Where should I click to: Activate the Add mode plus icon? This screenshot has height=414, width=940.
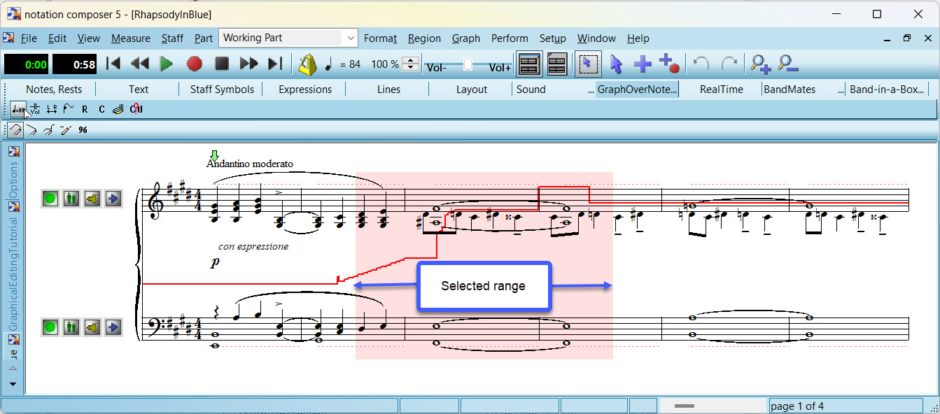[643, 64]
